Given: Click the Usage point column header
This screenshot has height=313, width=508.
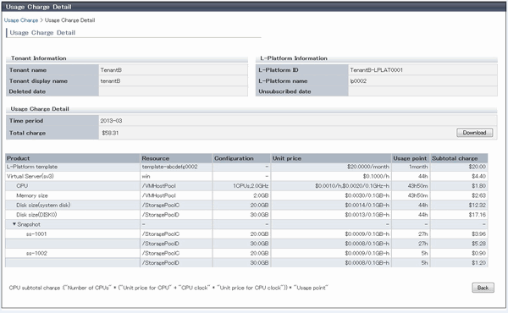Looking at the screenshot, I should point(411,158).
